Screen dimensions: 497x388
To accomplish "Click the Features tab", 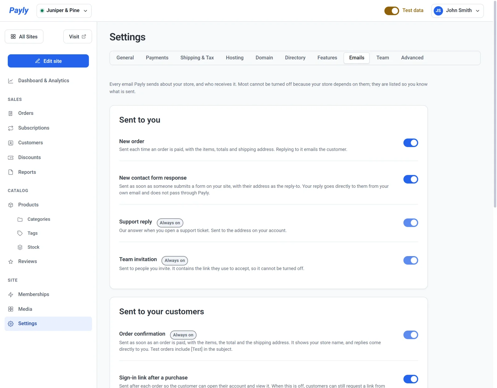I will pos(327,58).
